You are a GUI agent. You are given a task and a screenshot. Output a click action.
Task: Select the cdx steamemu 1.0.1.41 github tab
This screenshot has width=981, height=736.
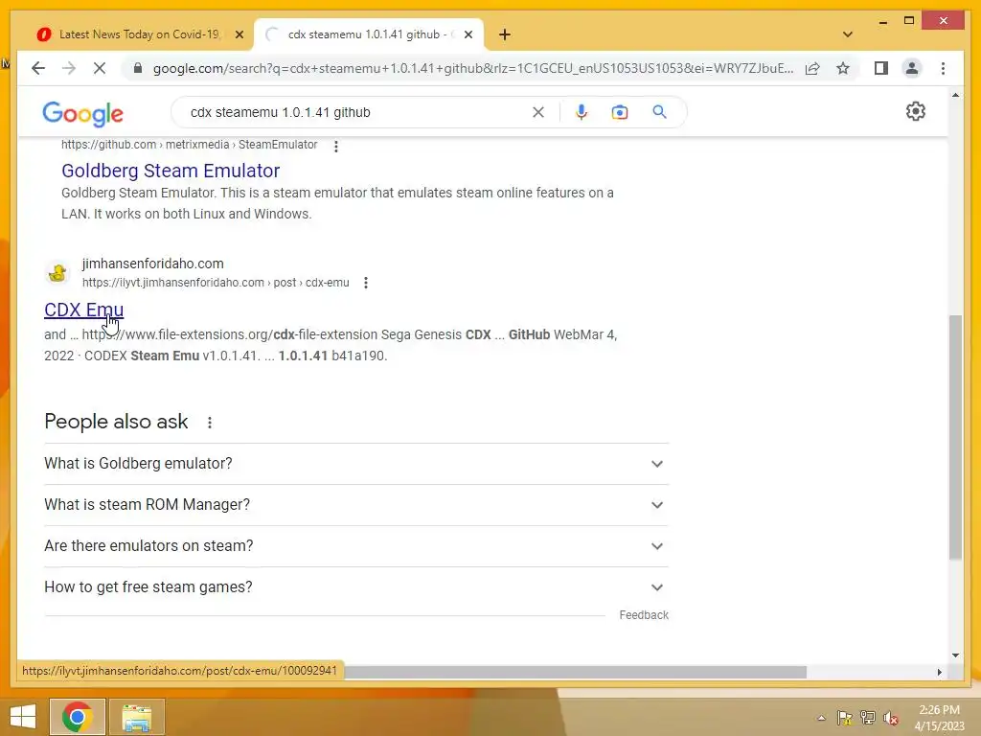pyautogui.click(x=368, y=34)
